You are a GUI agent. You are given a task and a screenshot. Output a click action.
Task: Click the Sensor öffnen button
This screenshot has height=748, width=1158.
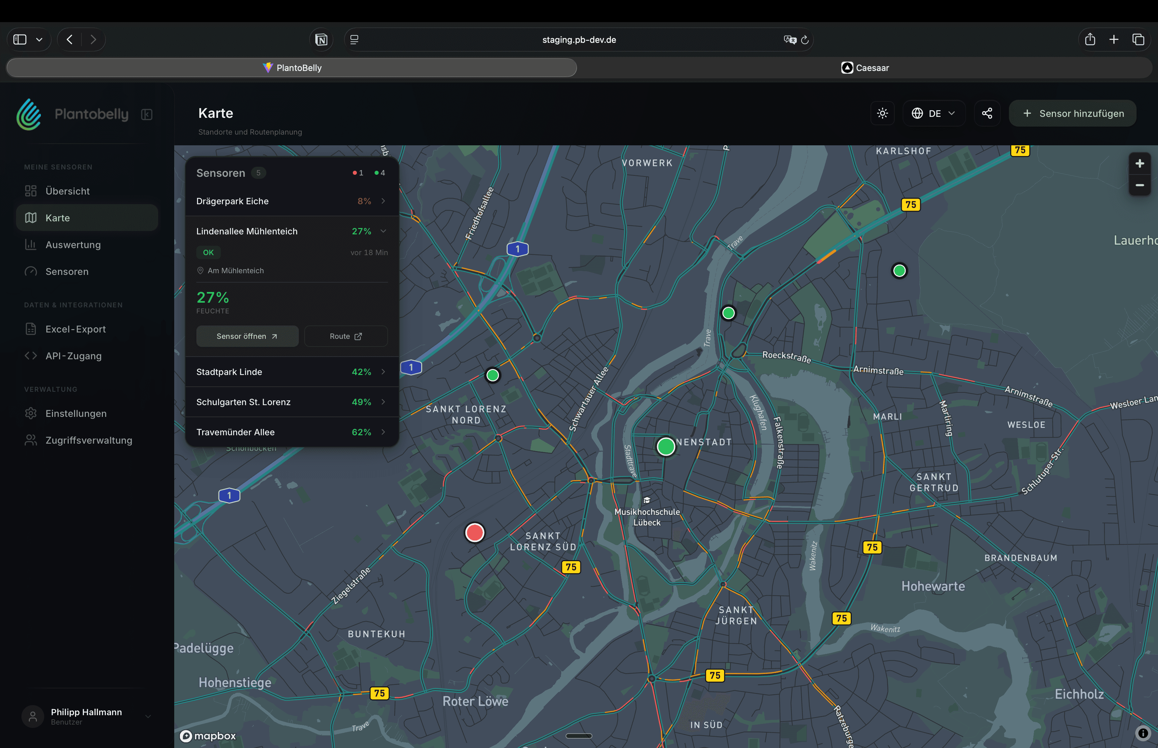click(247, 336)
